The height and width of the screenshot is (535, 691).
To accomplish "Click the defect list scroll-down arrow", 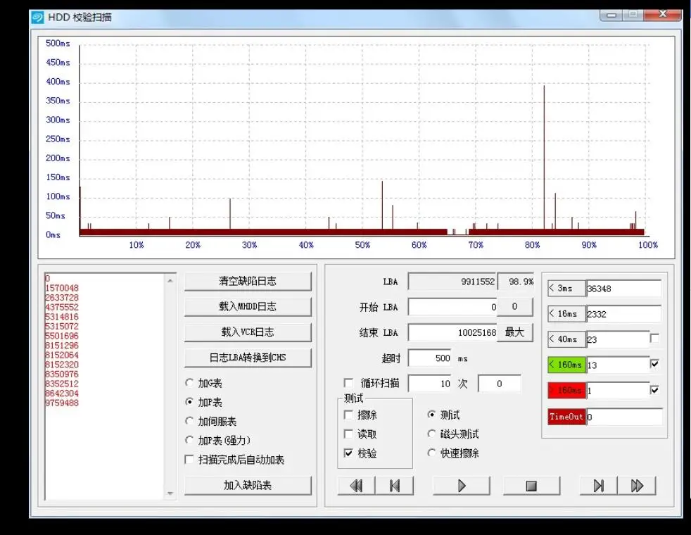I will (x=170, y=493).
